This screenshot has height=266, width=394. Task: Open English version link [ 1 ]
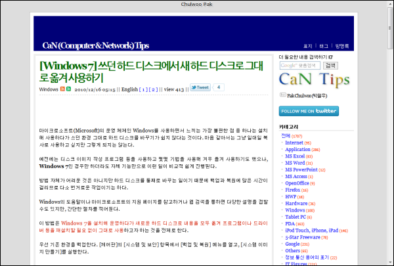143,89
